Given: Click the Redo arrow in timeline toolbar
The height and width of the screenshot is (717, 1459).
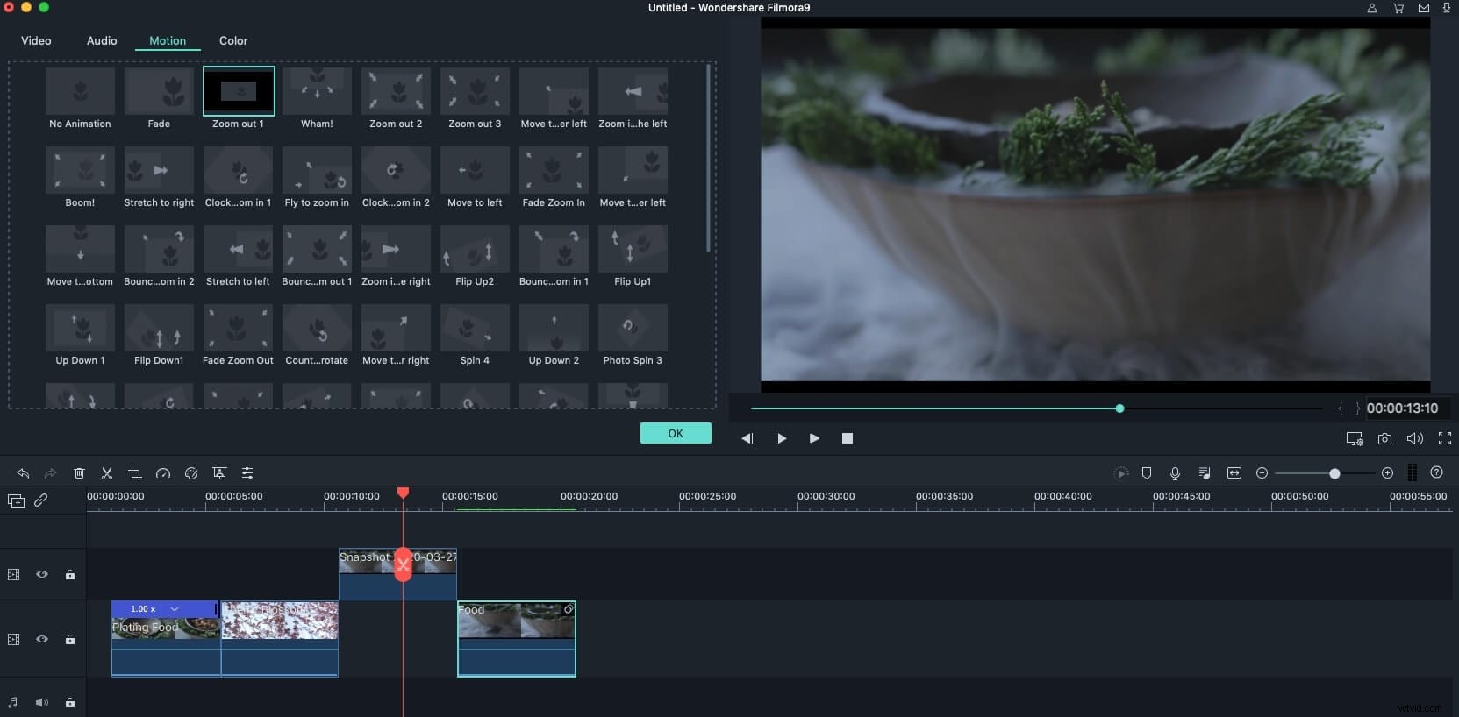Looking at the screenshot, I should (x=51, y=473).
